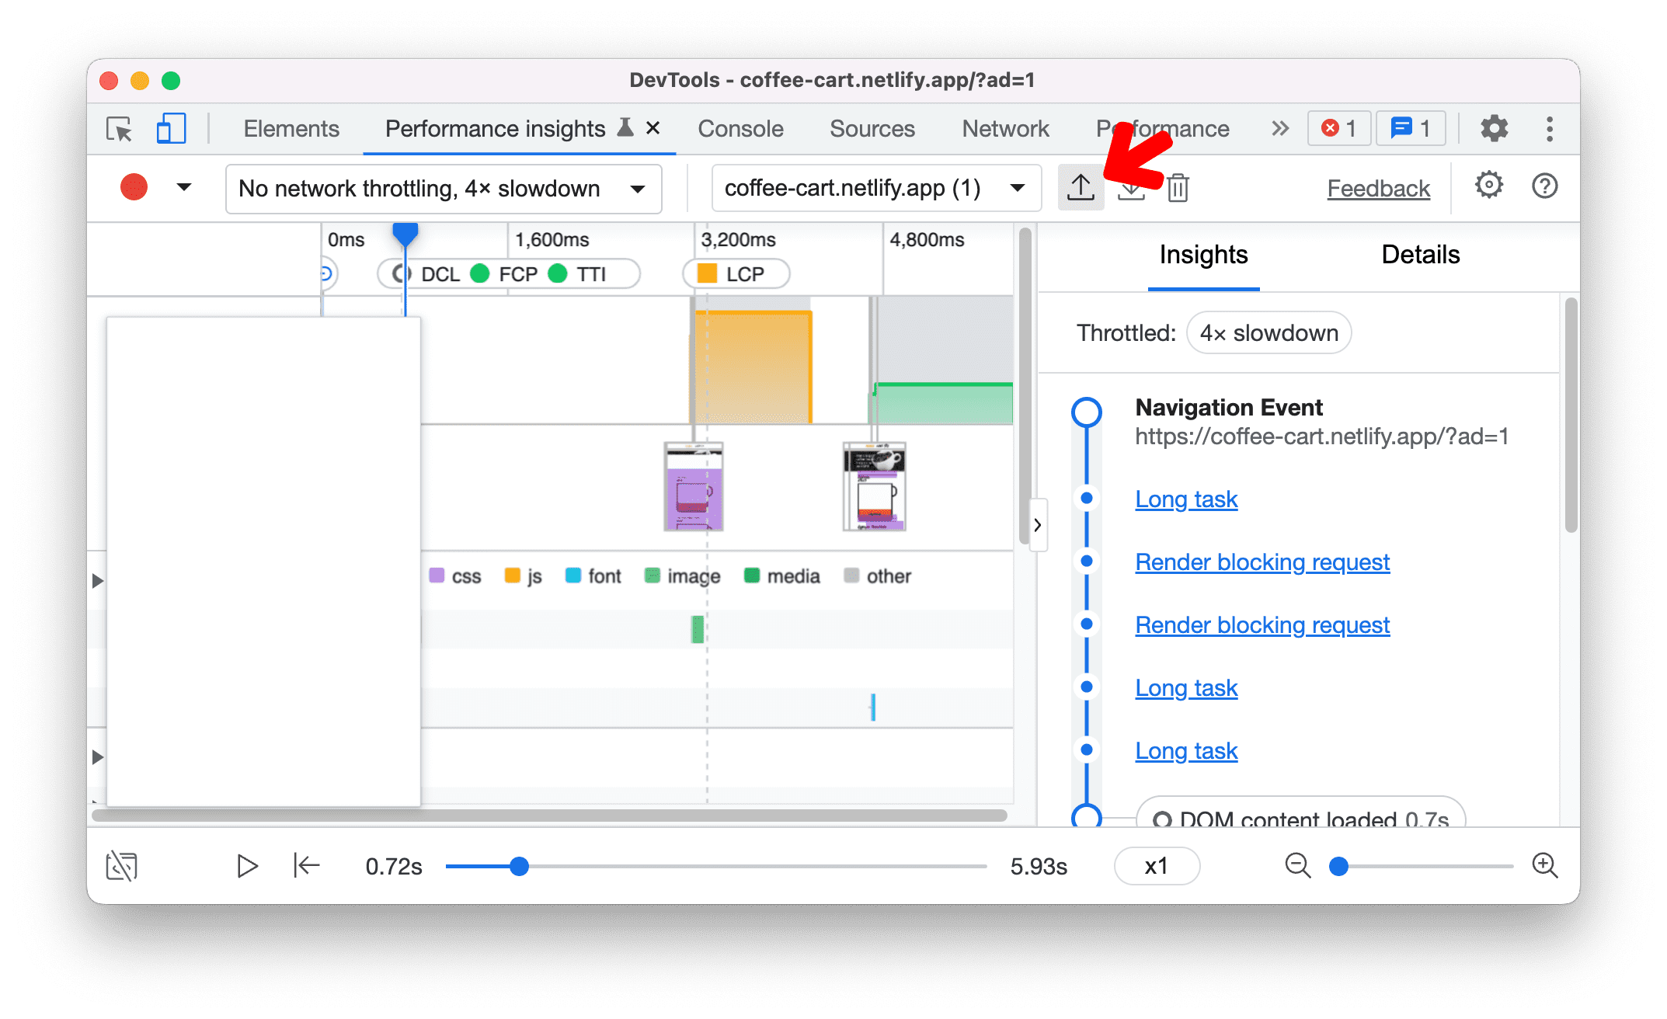Click the download/import trace icon
This screenshot has height=1019, width=1667.
pyautogui.click(x=1131, y=188)
